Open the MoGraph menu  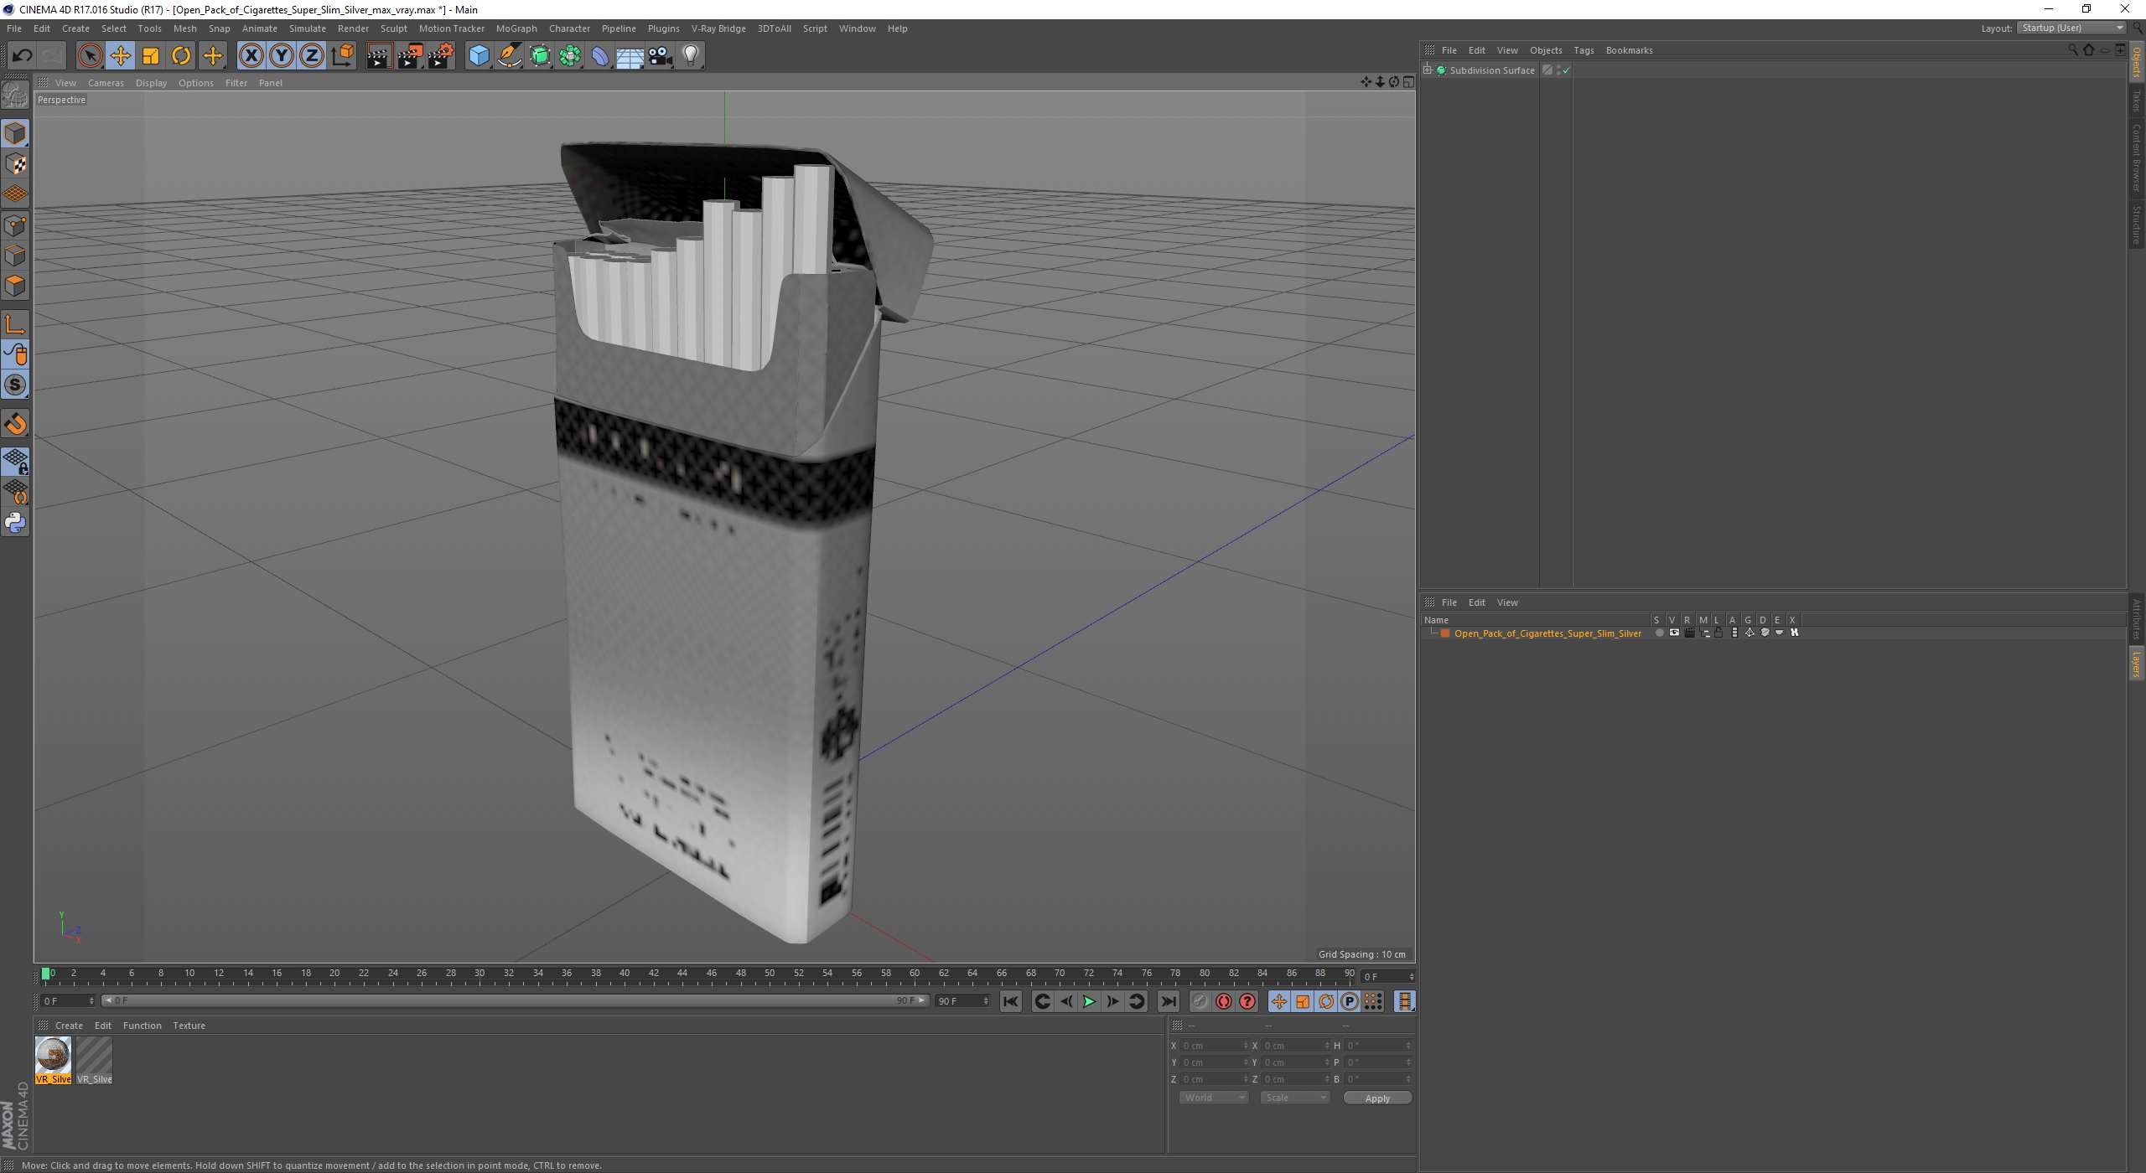(516, 28)
